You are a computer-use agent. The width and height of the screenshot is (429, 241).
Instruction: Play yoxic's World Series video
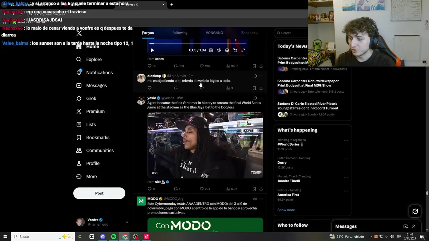[205, 145]
